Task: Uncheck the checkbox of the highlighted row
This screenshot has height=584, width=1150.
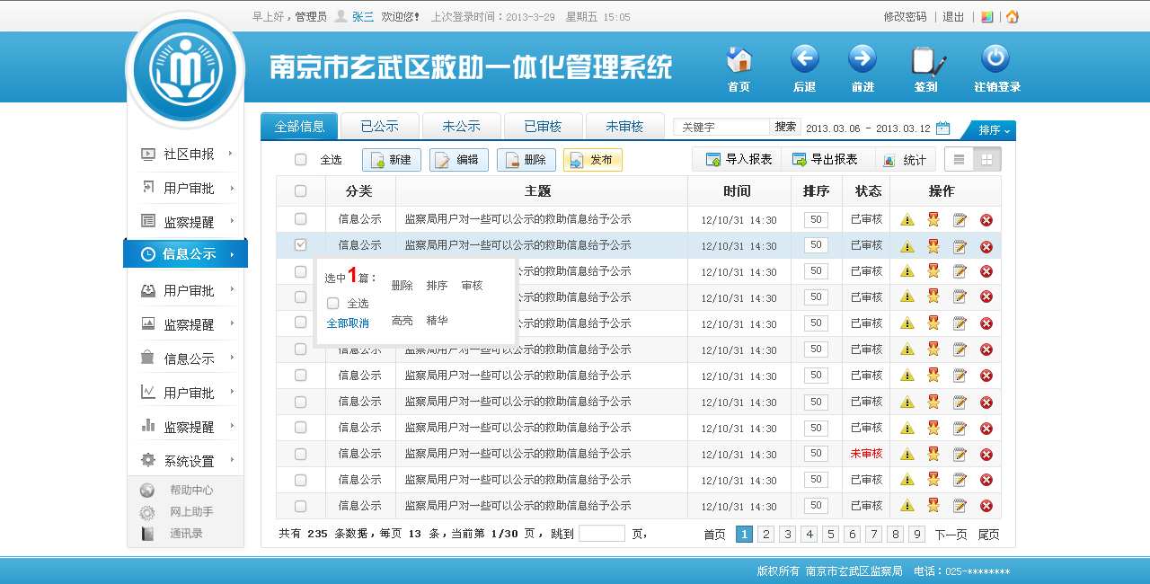Action: (x=300, y=244)
